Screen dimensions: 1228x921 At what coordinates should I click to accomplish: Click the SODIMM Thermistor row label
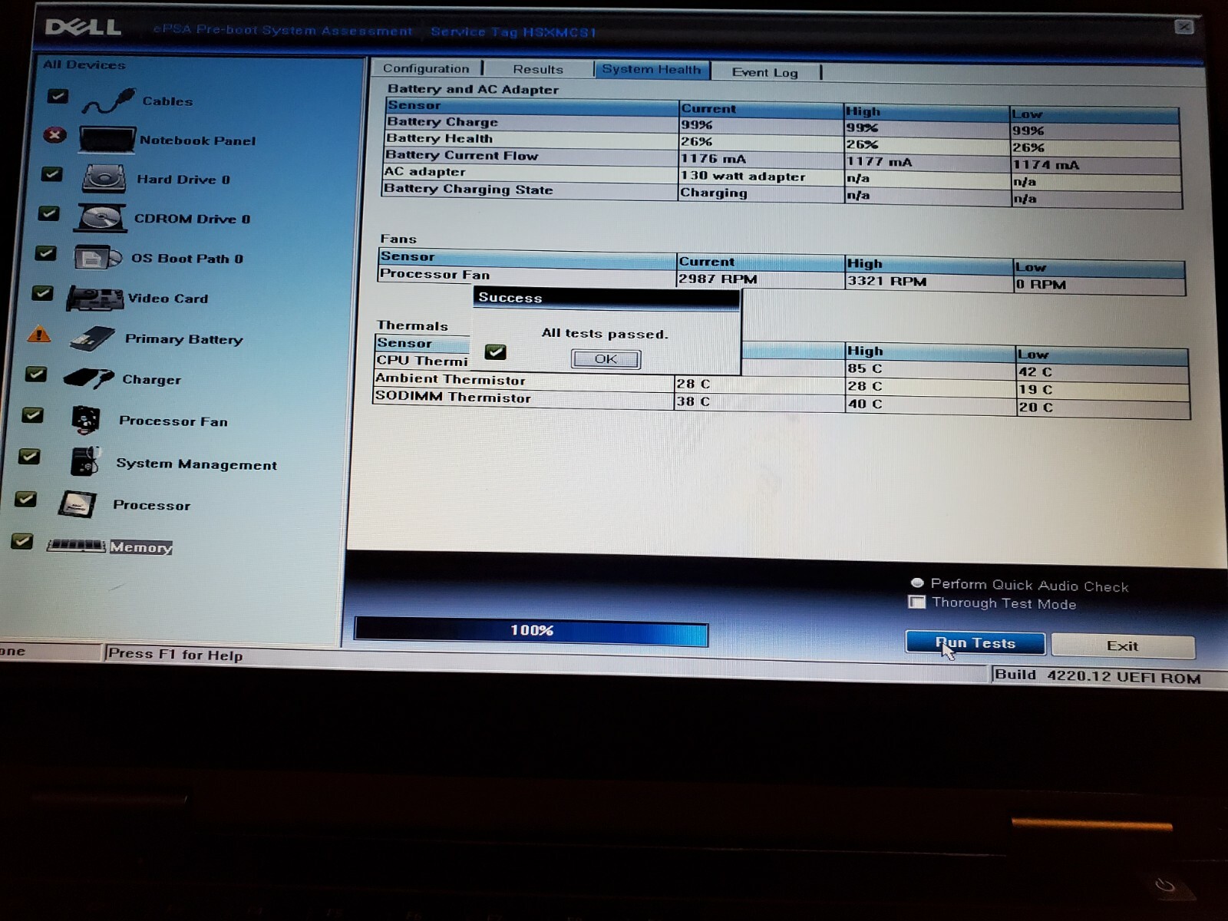pyautogui.click(x=453, y=397)
